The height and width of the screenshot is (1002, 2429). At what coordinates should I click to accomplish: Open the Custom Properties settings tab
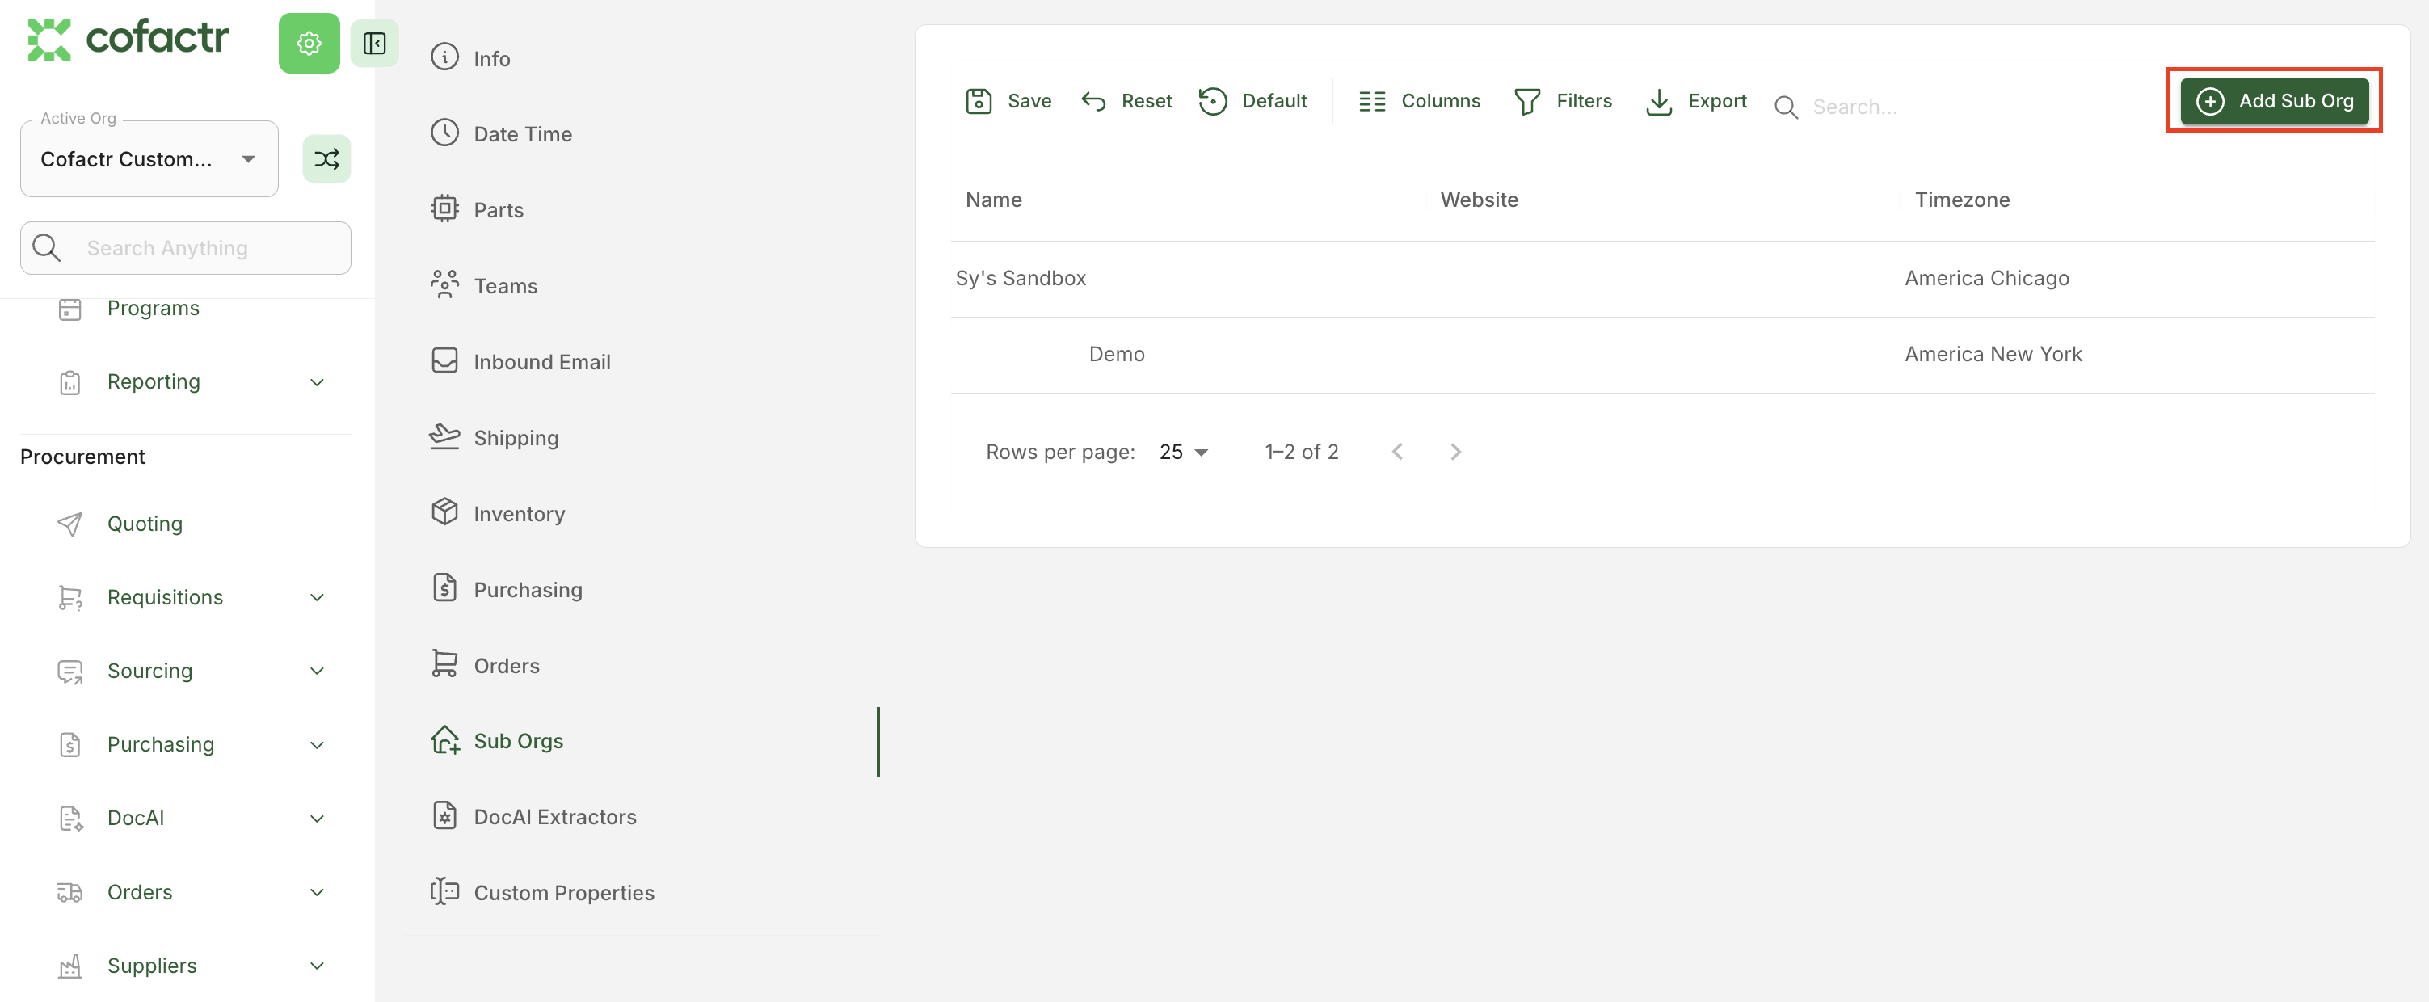(x=563, y=893)
